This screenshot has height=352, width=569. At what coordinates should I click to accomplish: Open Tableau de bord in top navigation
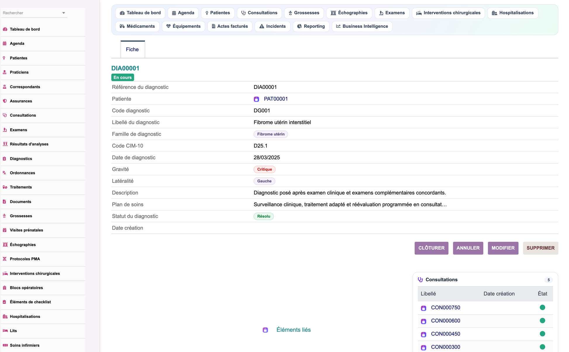140,13
